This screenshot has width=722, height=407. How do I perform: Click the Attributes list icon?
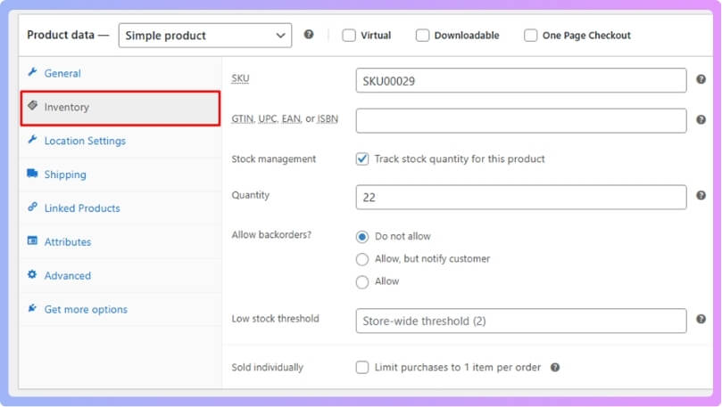(32, 240)
